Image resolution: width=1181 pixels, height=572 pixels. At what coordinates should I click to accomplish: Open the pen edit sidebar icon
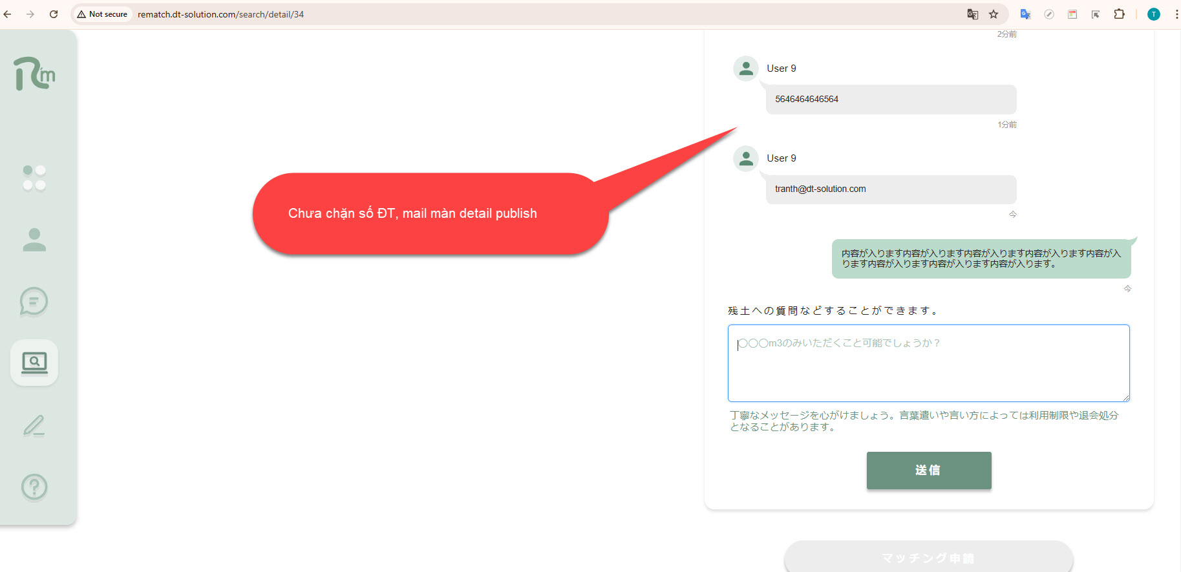tap(34, 425)
